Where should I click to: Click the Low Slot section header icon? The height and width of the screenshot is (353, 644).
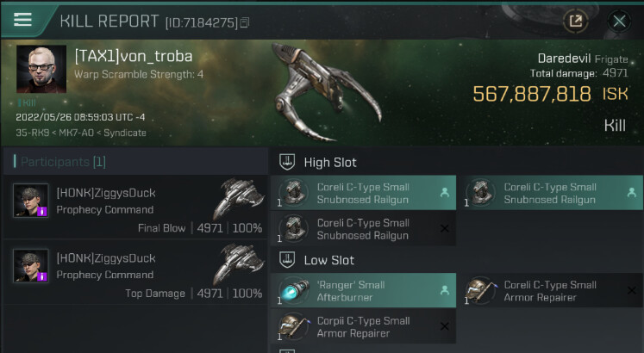(x=288, y=260)
